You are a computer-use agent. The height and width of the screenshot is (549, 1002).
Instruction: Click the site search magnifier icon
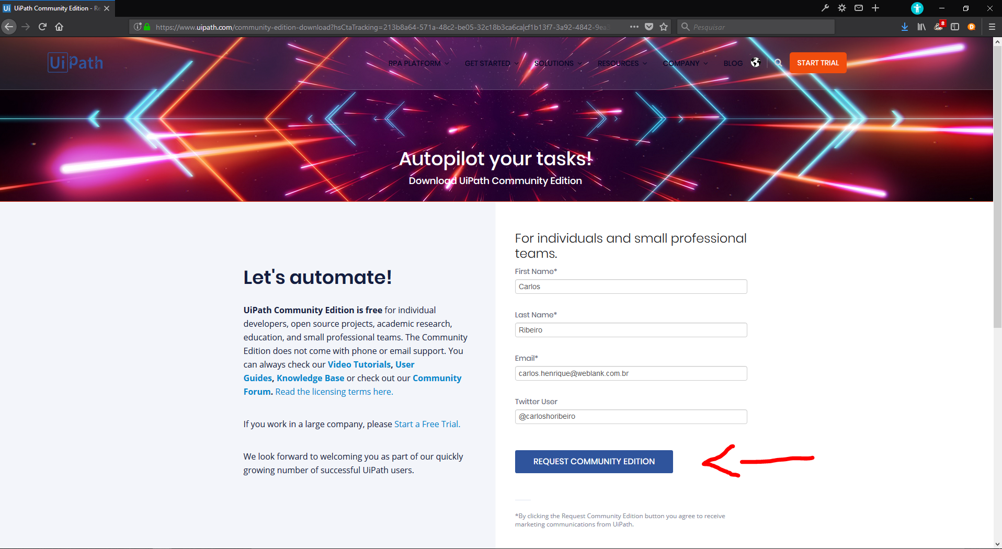(x=778, y=63)
